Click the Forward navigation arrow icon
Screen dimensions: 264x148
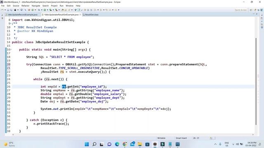coord(115,10)
